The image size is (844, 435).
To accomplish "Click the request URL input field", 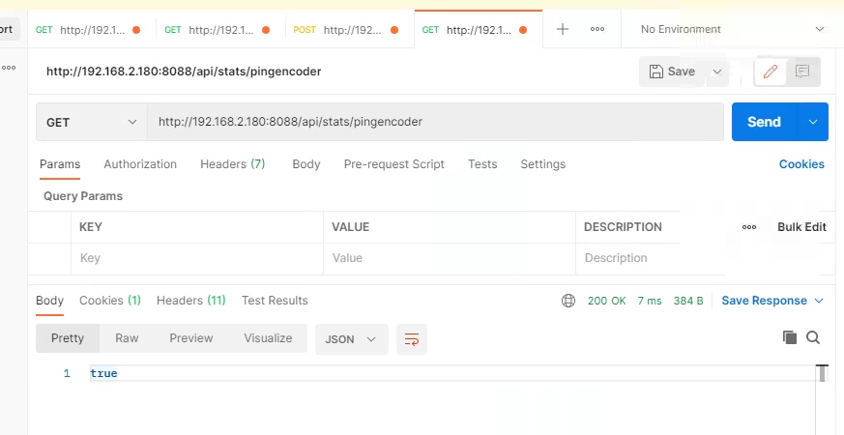I will tap(435, 123).
